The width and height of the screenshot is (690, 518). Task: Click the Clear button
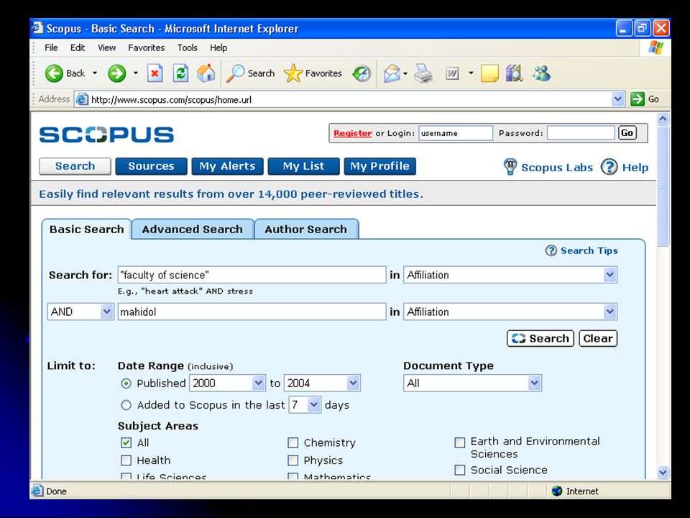pos(598,338)
